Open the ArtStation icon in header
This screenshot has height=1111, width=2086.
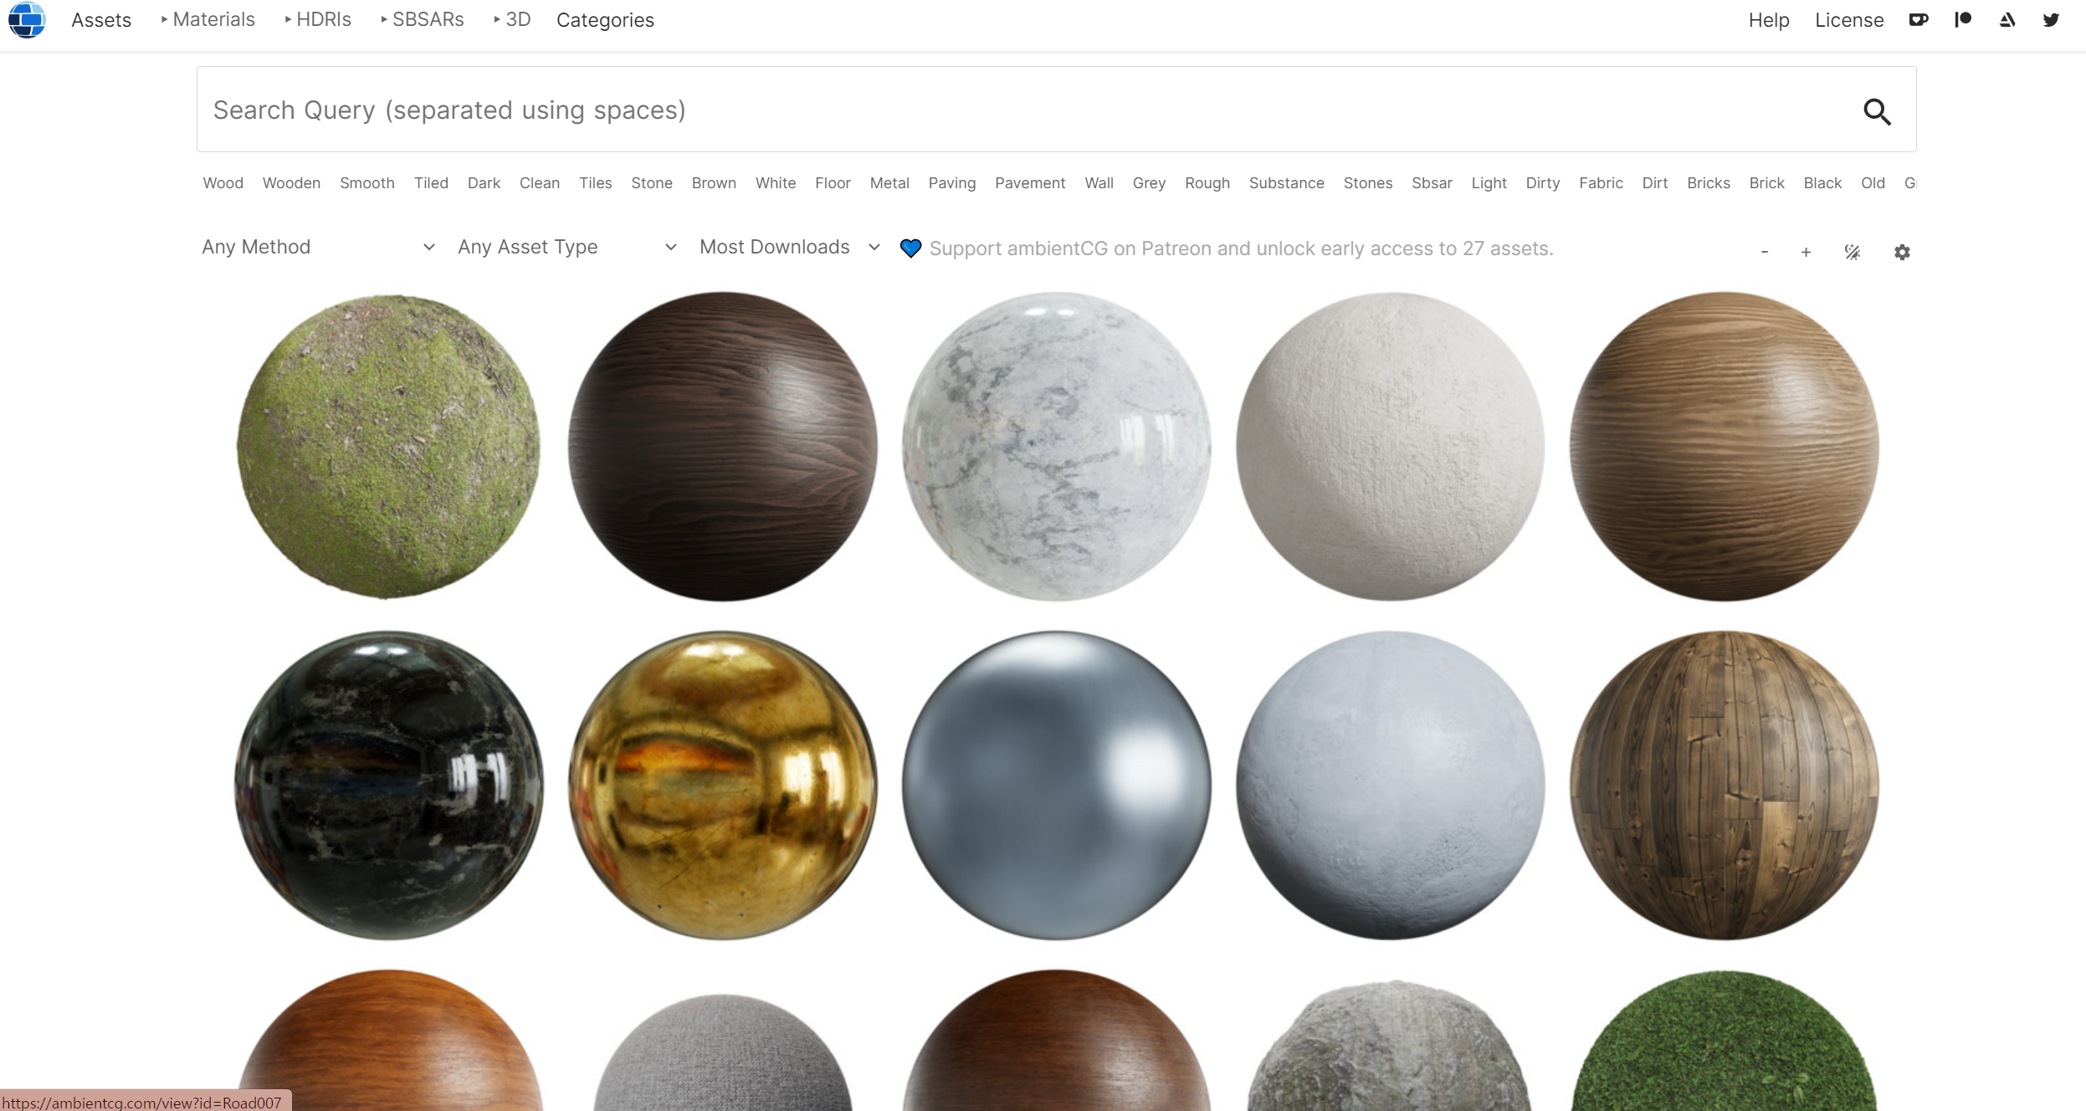(x=2007, y=19)
